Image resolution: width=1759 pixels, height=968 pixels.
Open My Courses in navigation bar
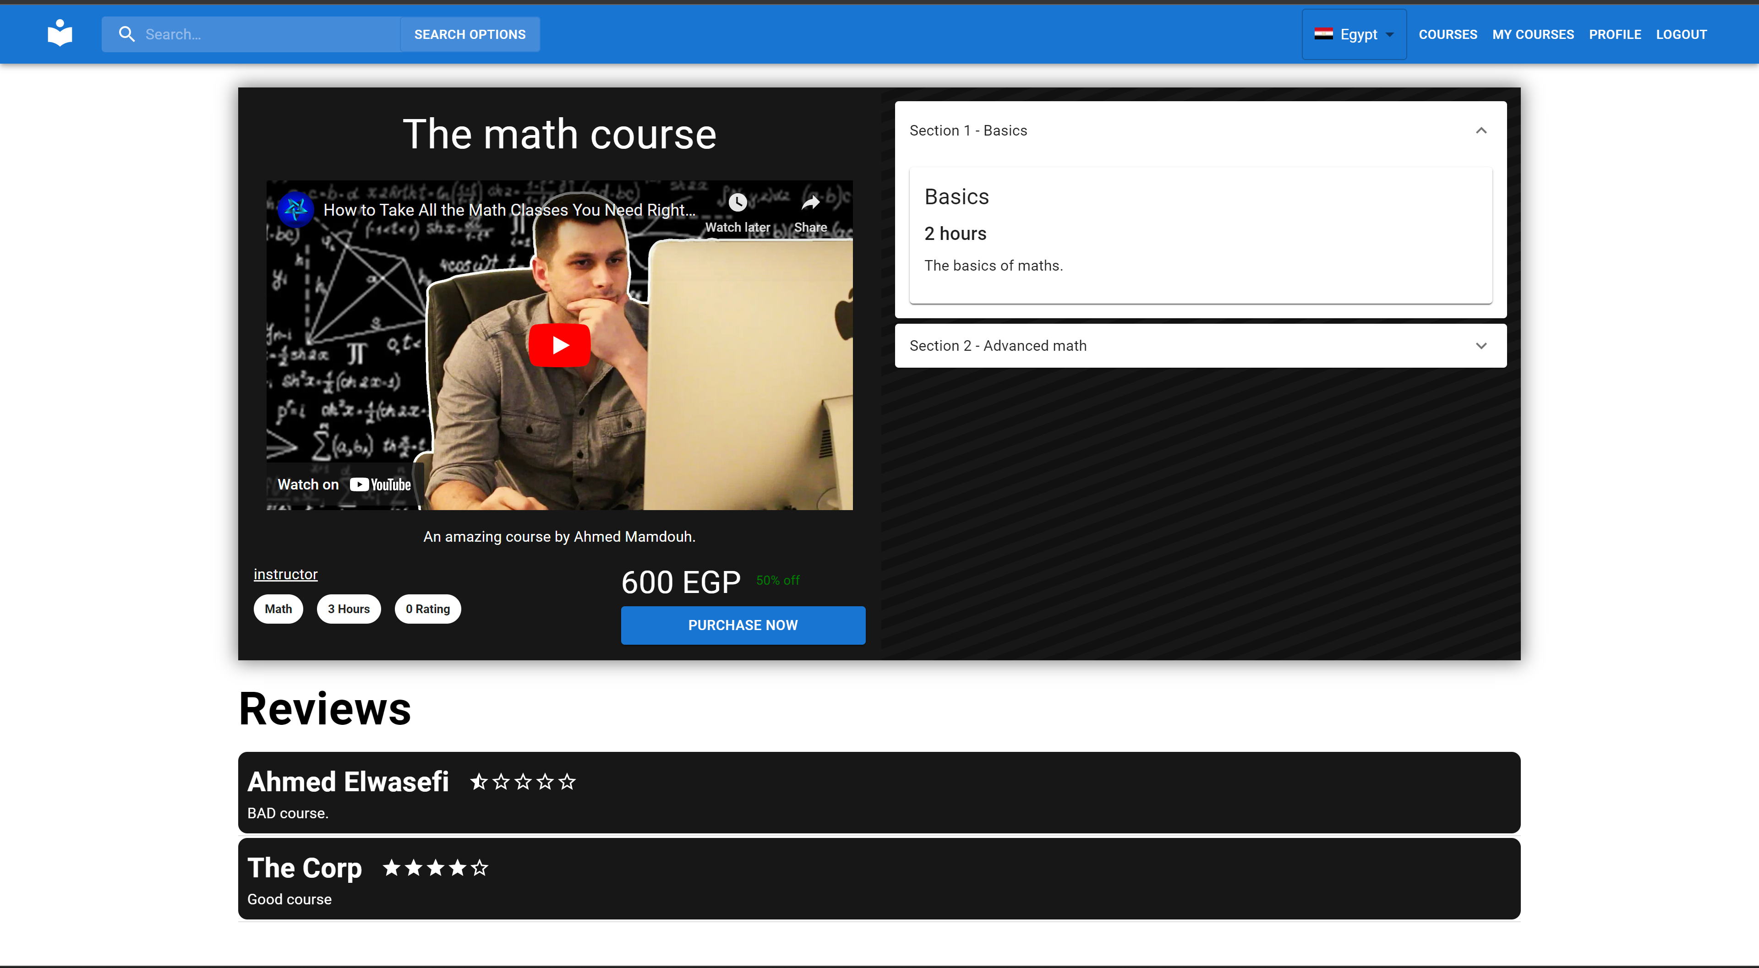coord(1532,34)
